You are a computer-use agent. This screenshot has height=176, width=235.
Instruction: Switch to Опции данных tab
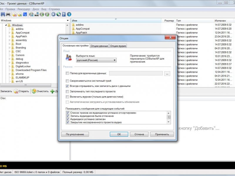click(99, 46)
